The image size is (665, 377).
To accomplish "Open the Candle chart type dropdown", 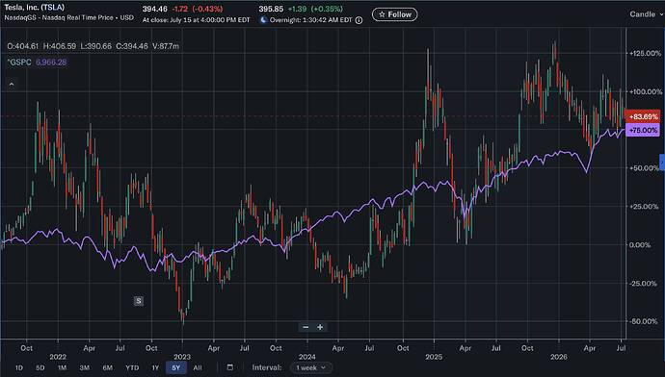I will point(646,14).
